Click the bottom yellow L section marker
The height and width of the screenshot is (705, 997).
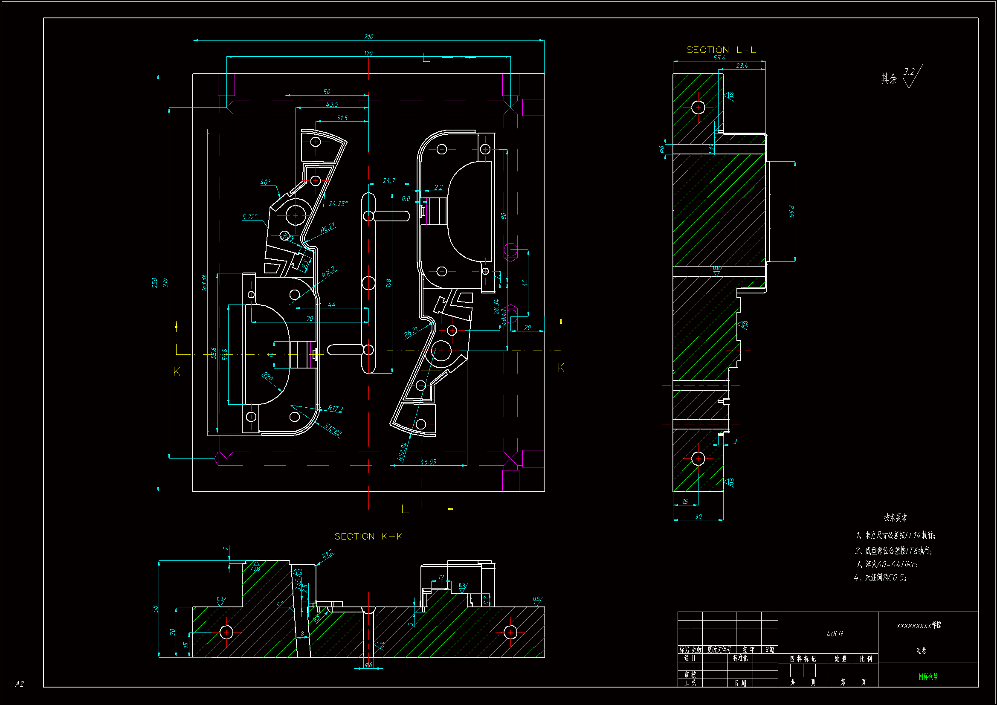pyautogui.click(x=405, y=509)
